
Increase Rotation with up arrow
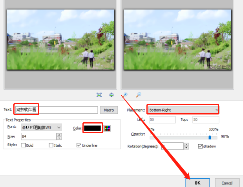pos(186,144)
